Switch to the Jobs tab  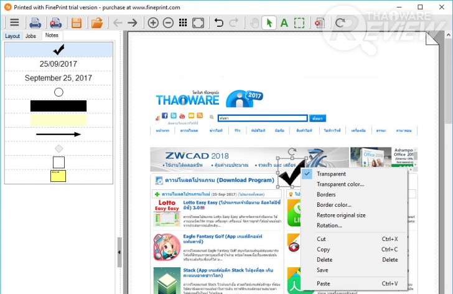coord(30,36)
